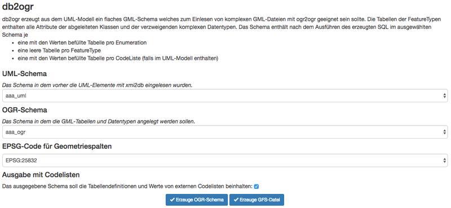The width and height of the screenshot is (451, 208).
Task: Click the italic description mentioning xmi2db
Action: 97,86
